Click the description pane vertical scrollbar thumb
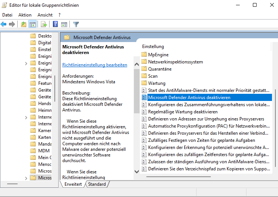The height and width of the screenshot is (197, 278). click(137, 91)
